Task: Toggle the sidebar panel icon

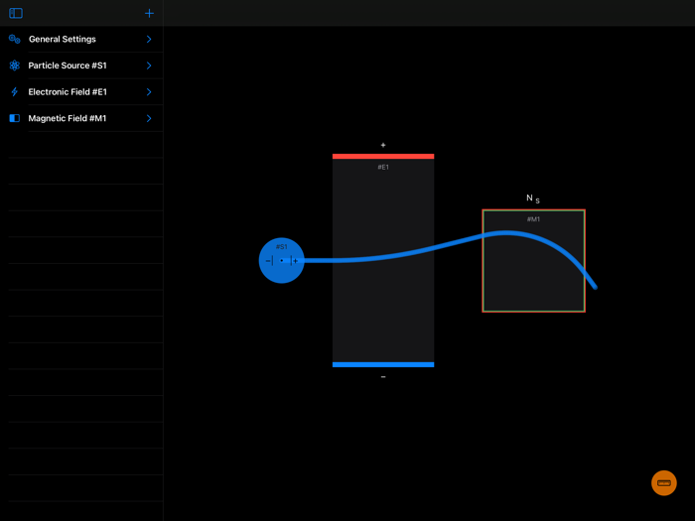Action: click(x=16, y=13)
